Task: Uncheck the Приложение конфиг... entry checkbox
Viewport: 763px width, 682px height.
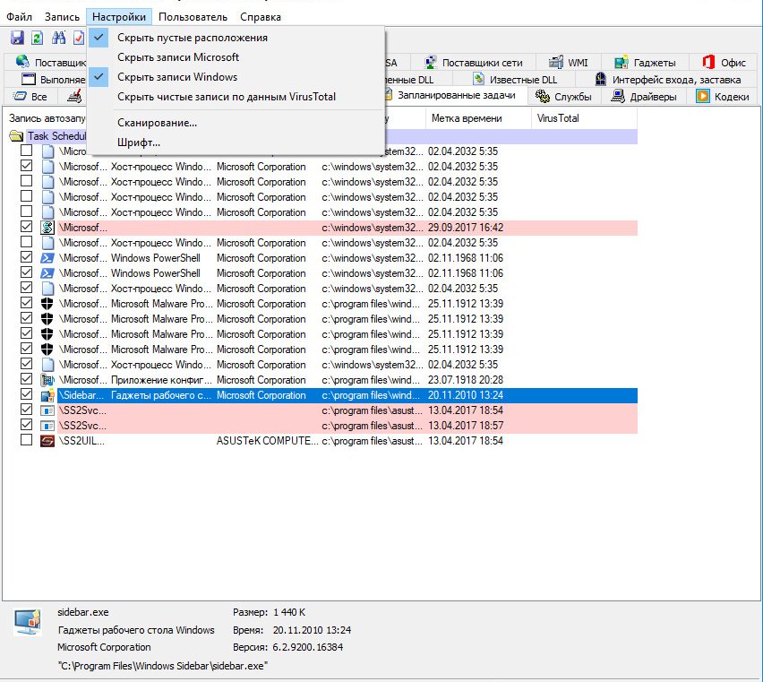Action: point(26,379)
